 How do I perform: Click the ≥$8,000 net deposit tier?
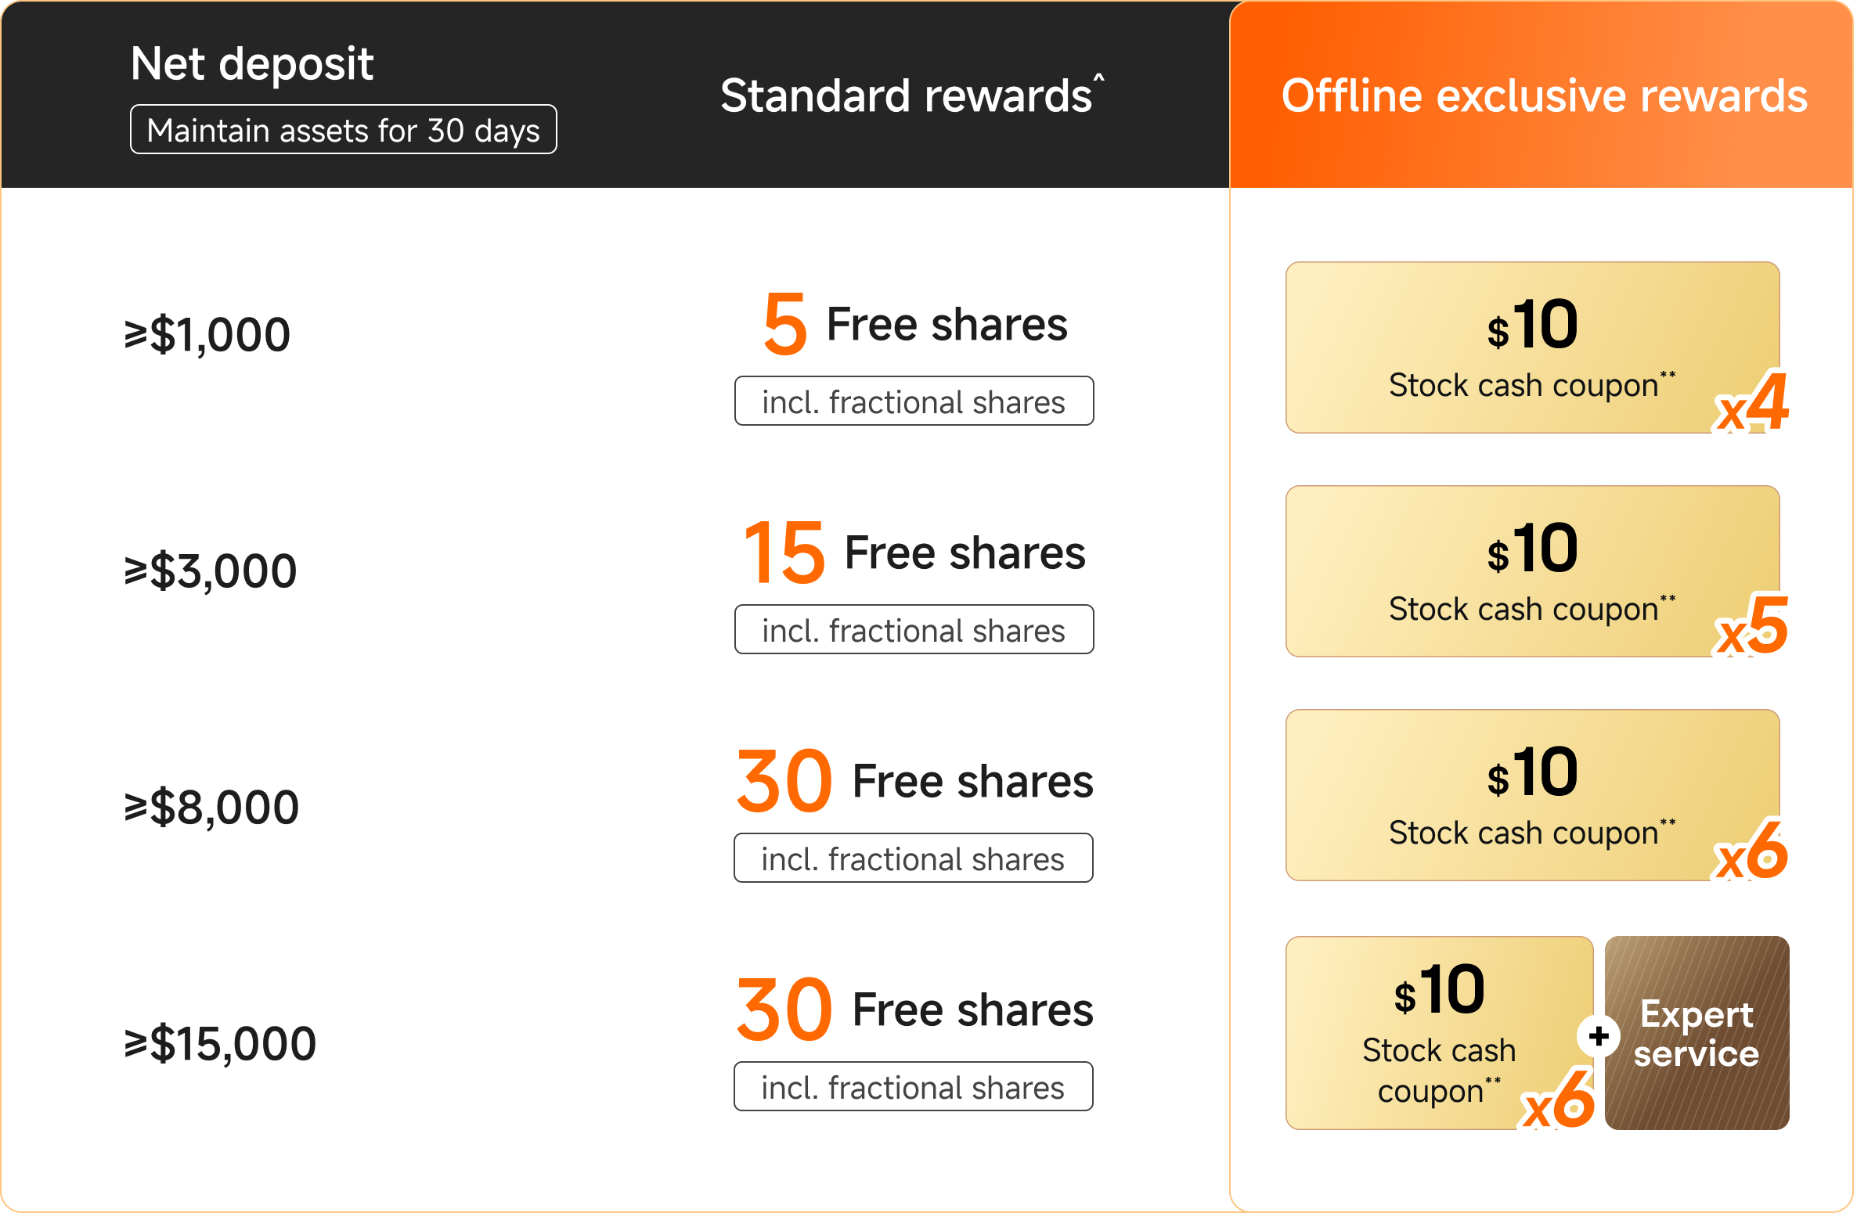(212, 808)
